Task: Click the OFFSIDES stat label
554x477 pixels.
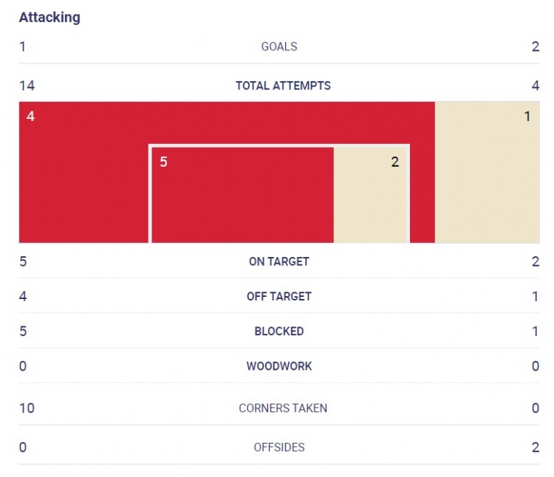Action: [279, 447]
